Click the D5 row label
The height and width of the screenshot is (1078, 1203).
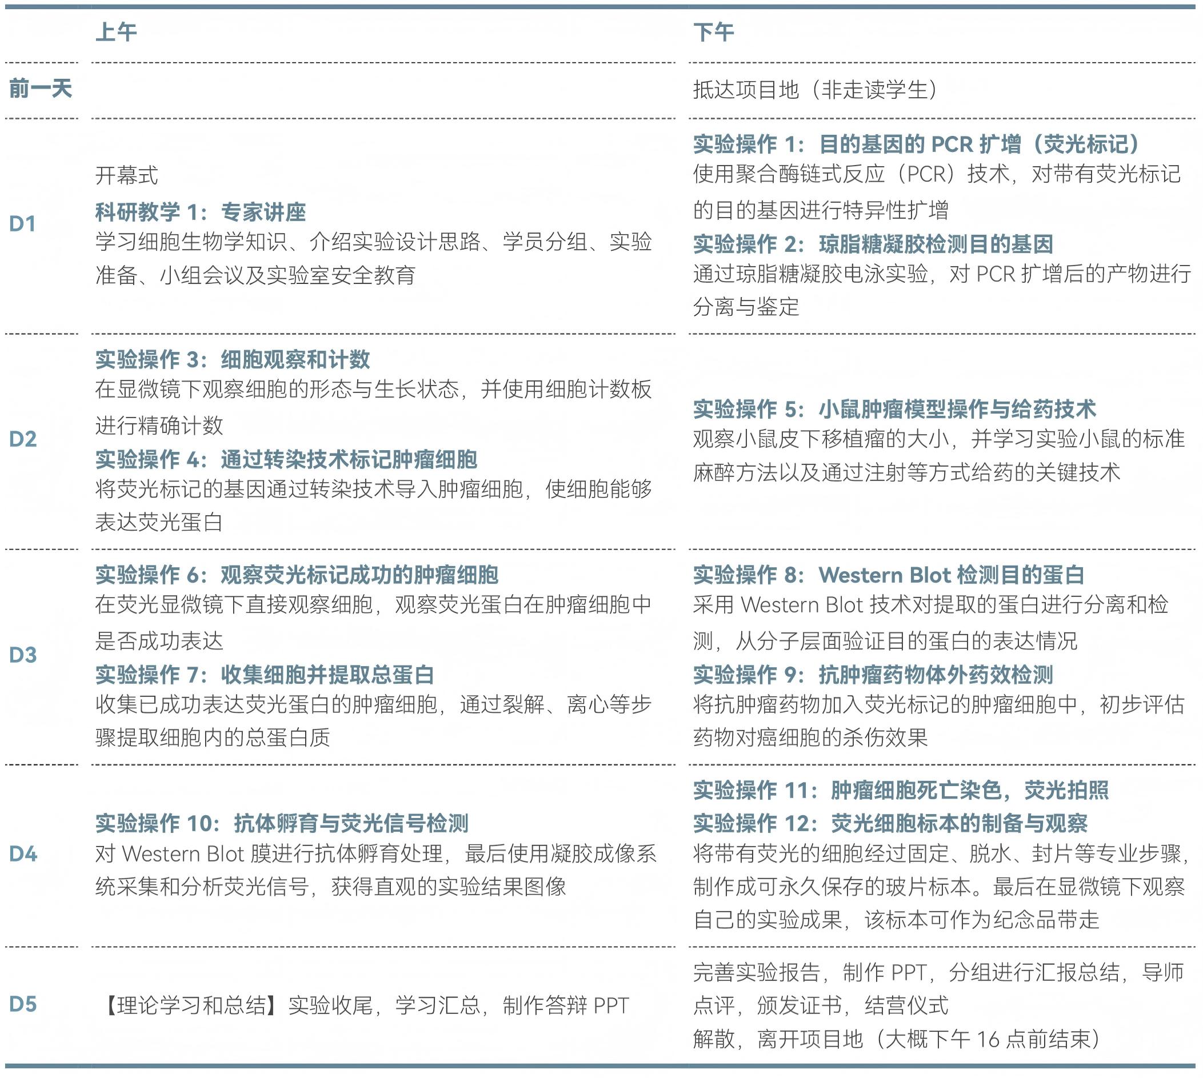22,1004
